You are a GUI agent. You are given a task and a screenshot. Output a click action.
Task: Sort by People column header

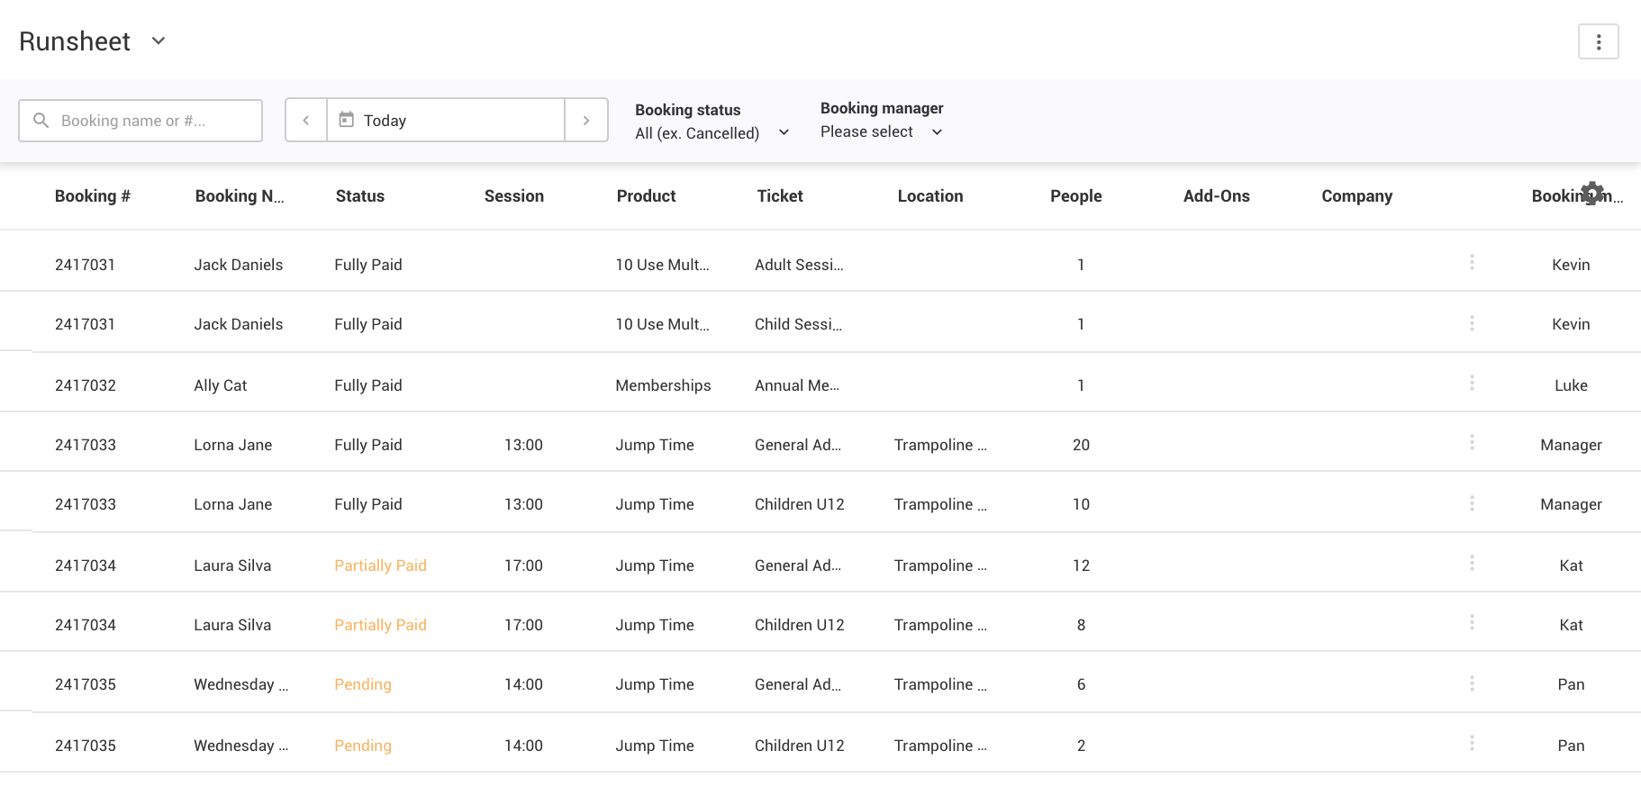click(x=1076, y=195)
